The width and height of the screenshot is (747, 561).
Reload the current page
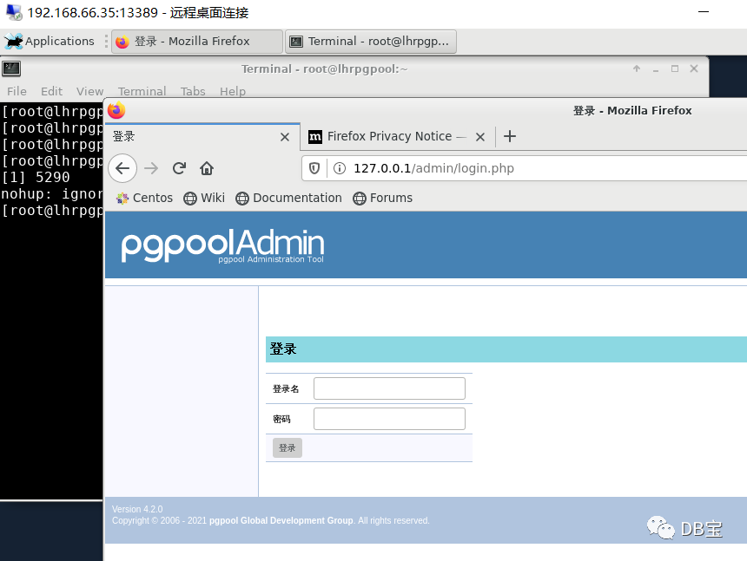179,168
